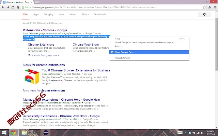Screen dimensions: 218x136
Task: Open the extension icon beside the star
Action: (x=210, y=7)
